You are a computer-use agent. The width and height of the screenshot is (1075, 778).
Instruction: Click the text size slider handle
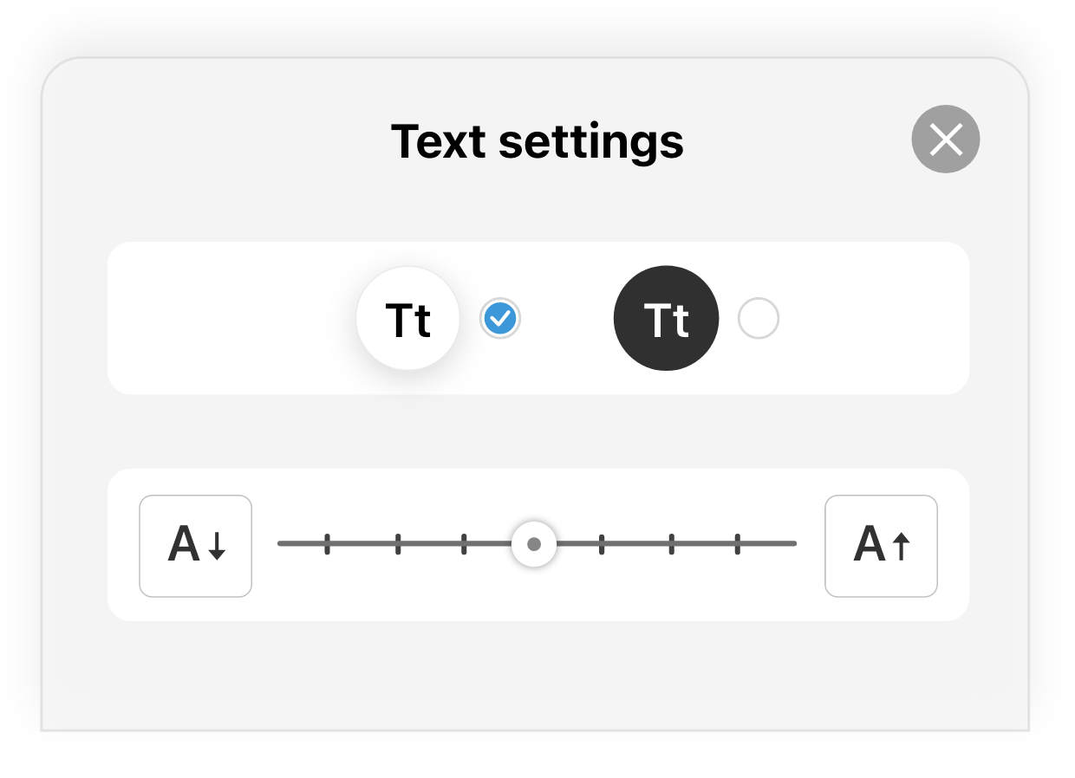534,544
